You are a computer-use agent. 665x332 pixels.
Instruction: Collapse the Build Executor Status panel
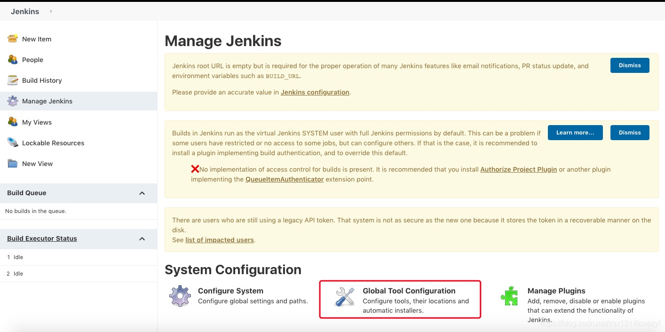(x=142, y=239)
